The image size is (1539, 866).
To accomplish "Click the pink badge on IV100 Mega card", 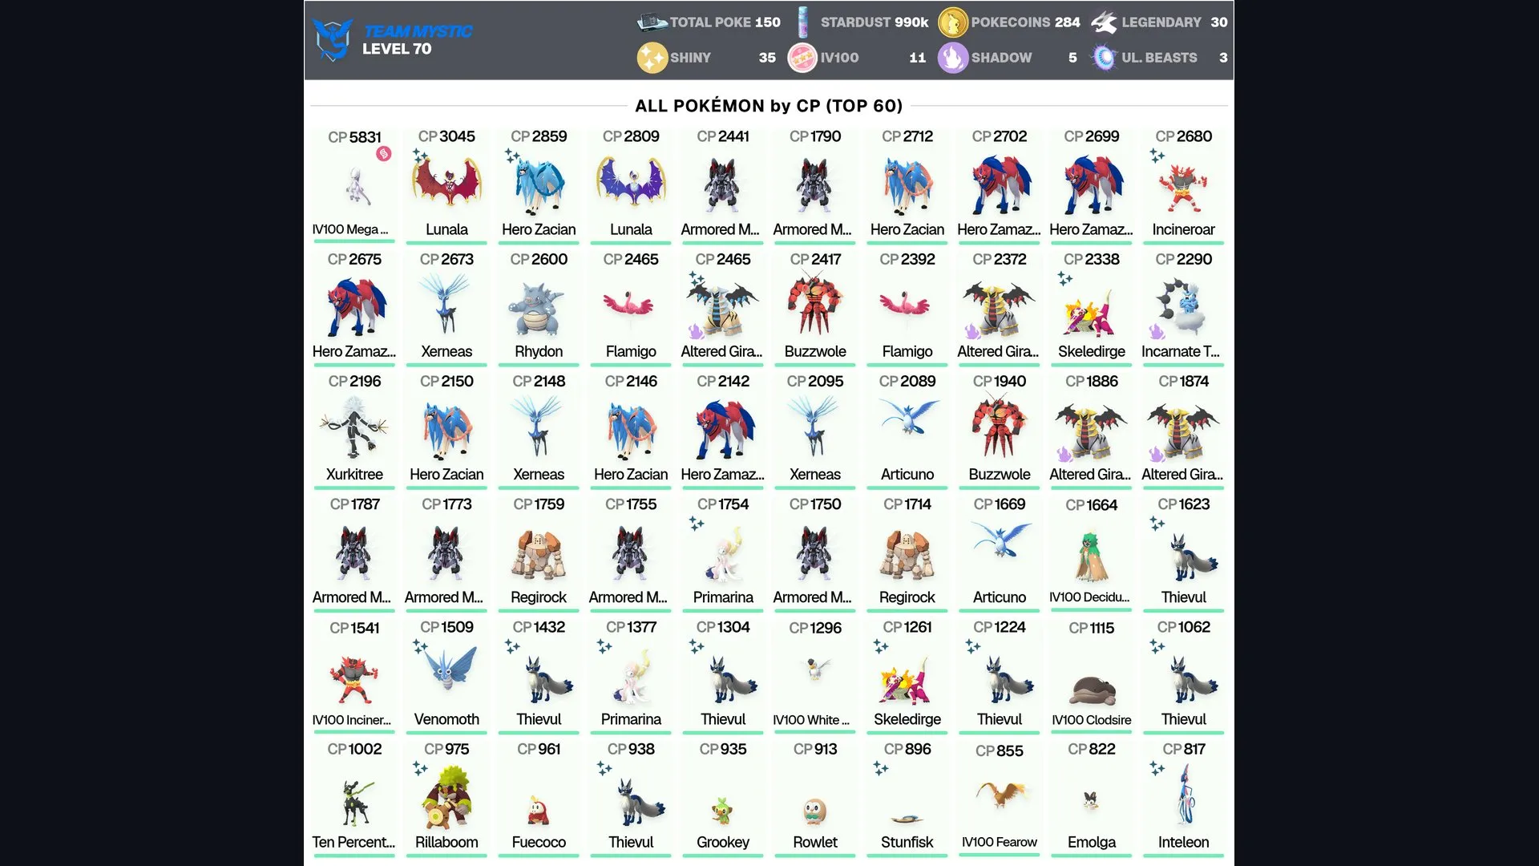I will (384, 154).
